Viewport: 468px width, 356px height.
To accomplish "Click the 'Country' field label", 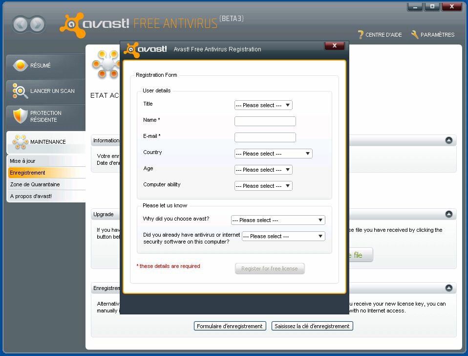I will (x=152, y=152).
